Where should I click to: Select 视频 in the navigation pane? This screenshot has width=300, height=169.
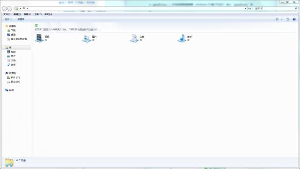[11, 52]
